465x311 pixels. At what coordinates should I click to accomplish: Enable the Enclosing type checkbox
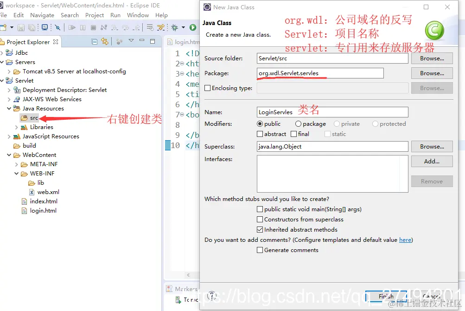(x=208, y=88)
